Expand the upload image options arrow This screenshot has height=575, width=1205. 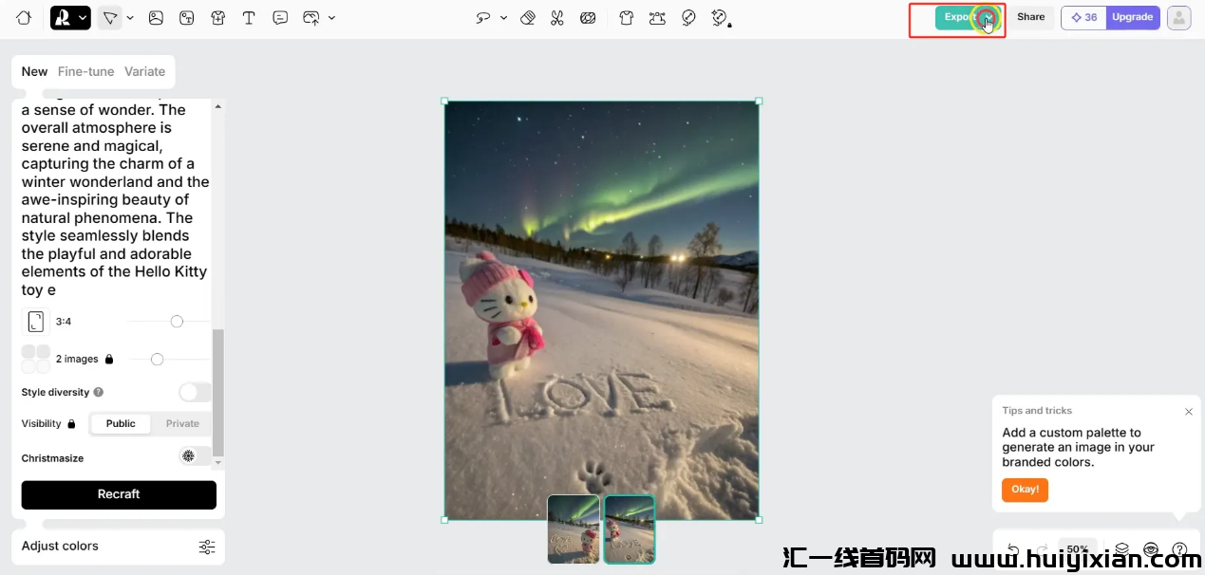pyautogui.click(x=331, y=17)
